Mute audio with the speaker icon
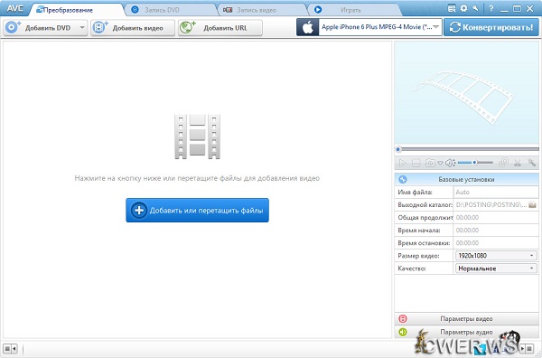542x358 pixels. pos(450,163)
